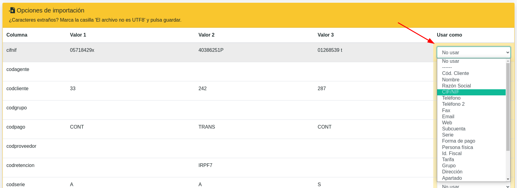Screen dimensions: 517x188
Task: Choose 'Dirección' option
Action: click(x=471, y=172)
